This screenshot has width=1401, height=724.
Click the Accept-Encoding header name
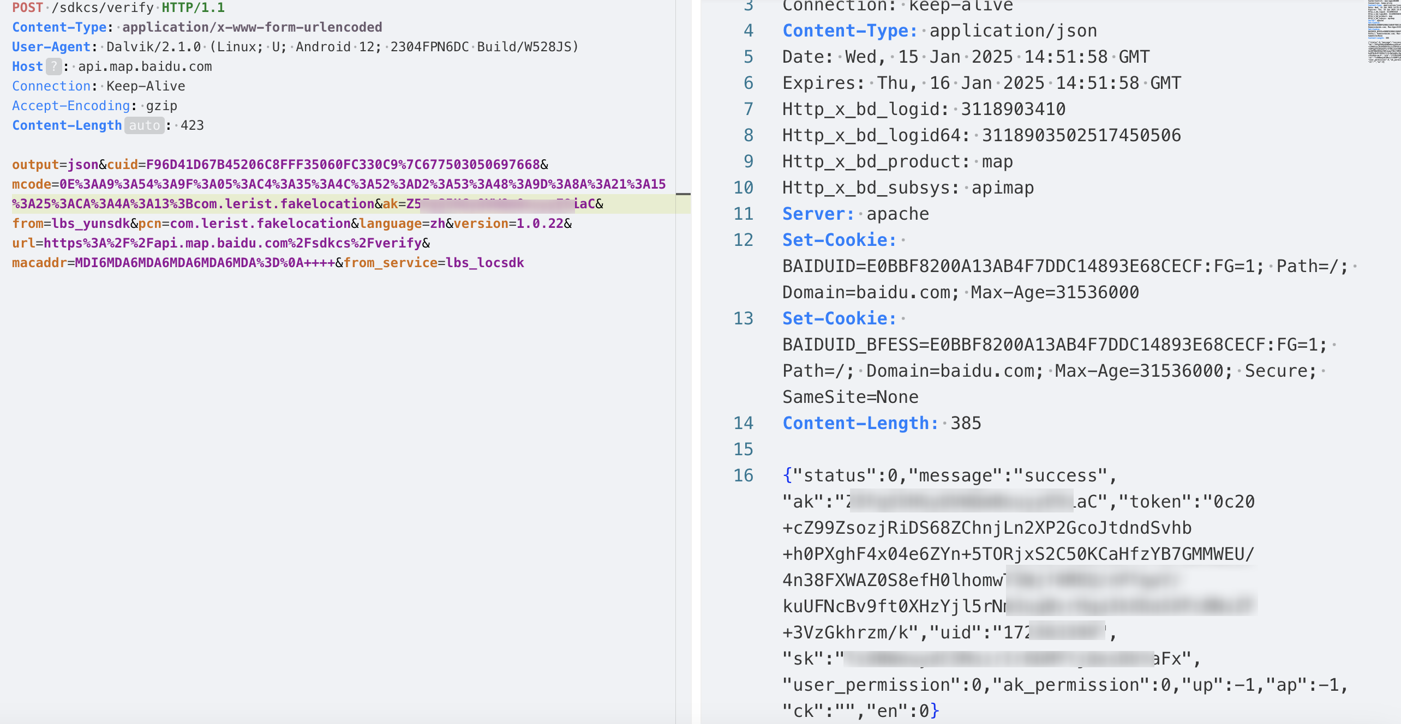point(71,106)
